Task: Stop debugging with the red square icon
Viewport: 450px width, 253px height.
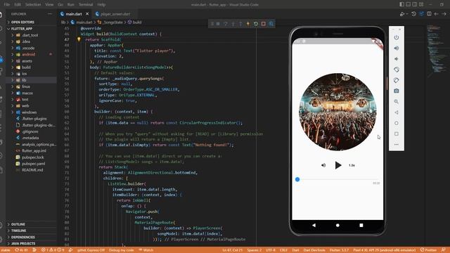Action: [264, 24]
